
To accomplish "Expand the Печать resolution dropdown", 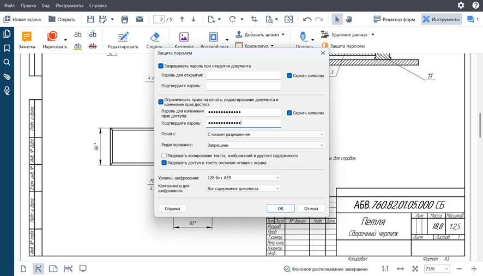I will click(265, 134).
